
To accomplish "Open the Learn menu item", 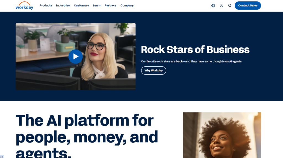I will coord(97,6).
